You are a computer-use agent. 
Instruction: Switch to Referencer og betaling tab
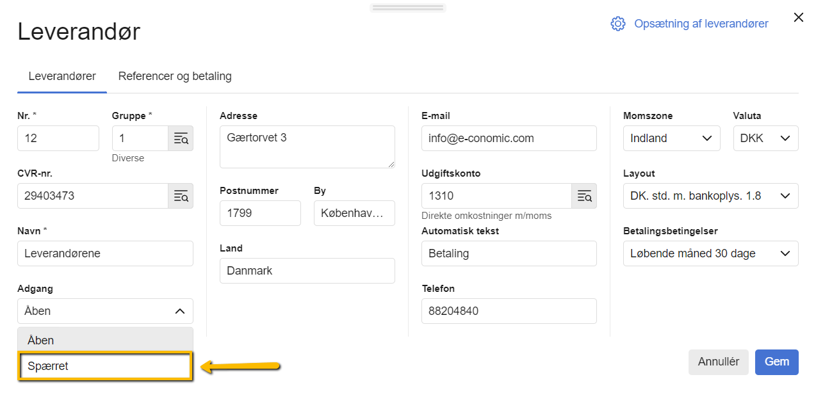click(x=175, y=76)
